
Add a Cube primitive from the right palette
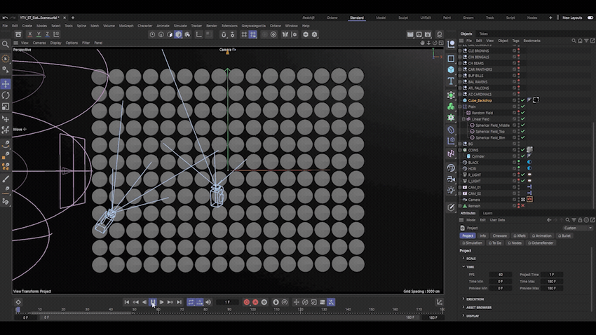click(451, 69)
